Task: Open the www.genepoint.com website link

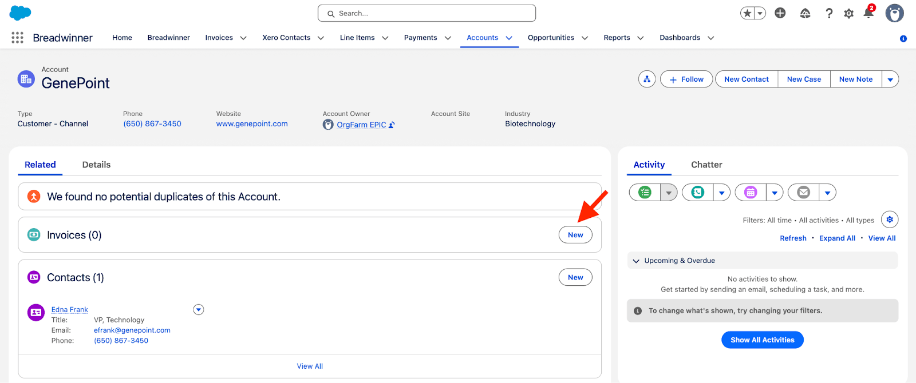Action: 252,124
